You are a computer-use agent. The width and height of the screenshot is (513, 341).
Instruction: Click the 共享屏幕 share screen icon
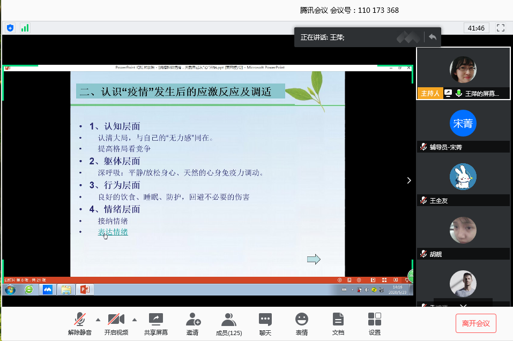coord(155,320)
